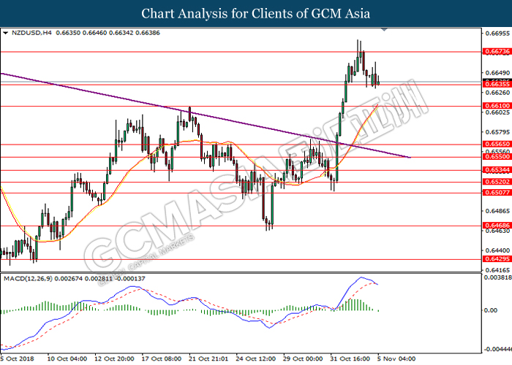Click the 12 Oct 20:00 time label
The width and height of the screenshot is (512, 365).
click(114, 359)
